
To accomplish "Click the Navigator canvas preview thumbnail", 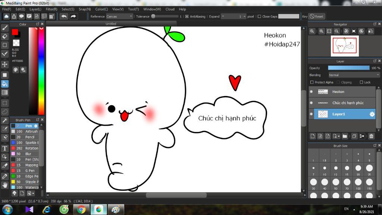I will [345, 46].
